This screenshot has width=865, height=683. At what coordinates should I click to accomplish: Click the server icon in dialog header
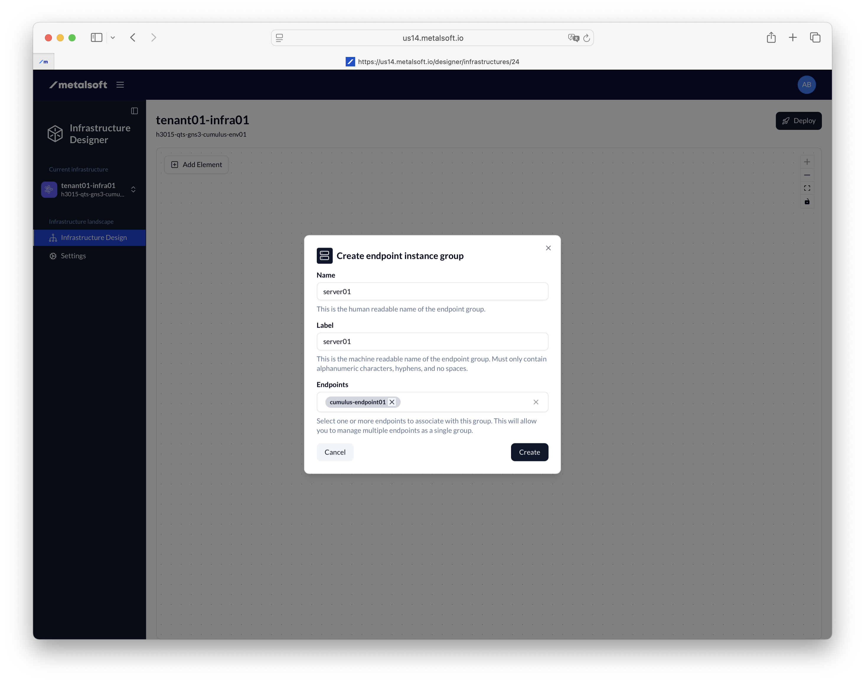(324, 256)
